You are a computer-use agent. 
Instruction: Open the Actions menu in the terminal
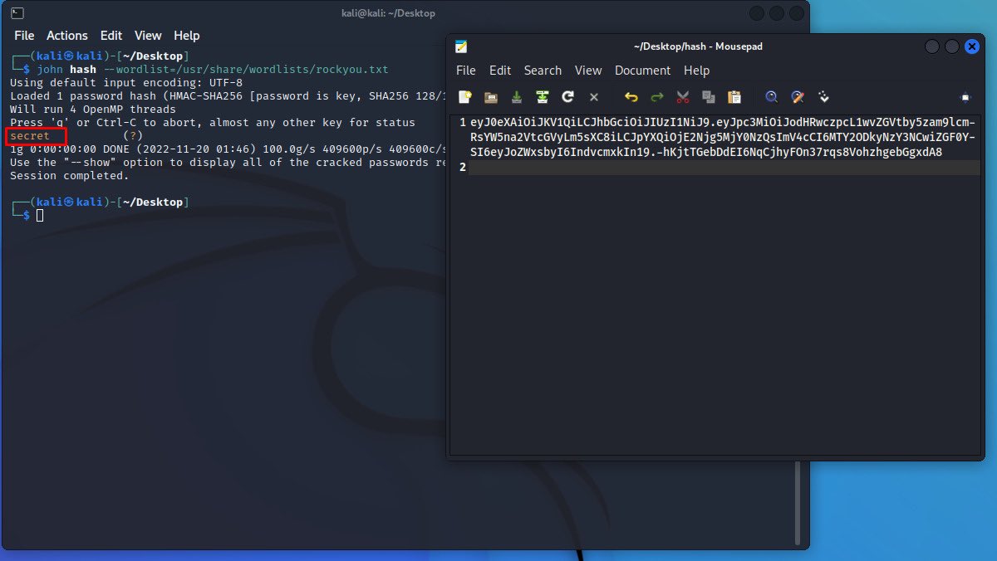[x=67, y=36]
